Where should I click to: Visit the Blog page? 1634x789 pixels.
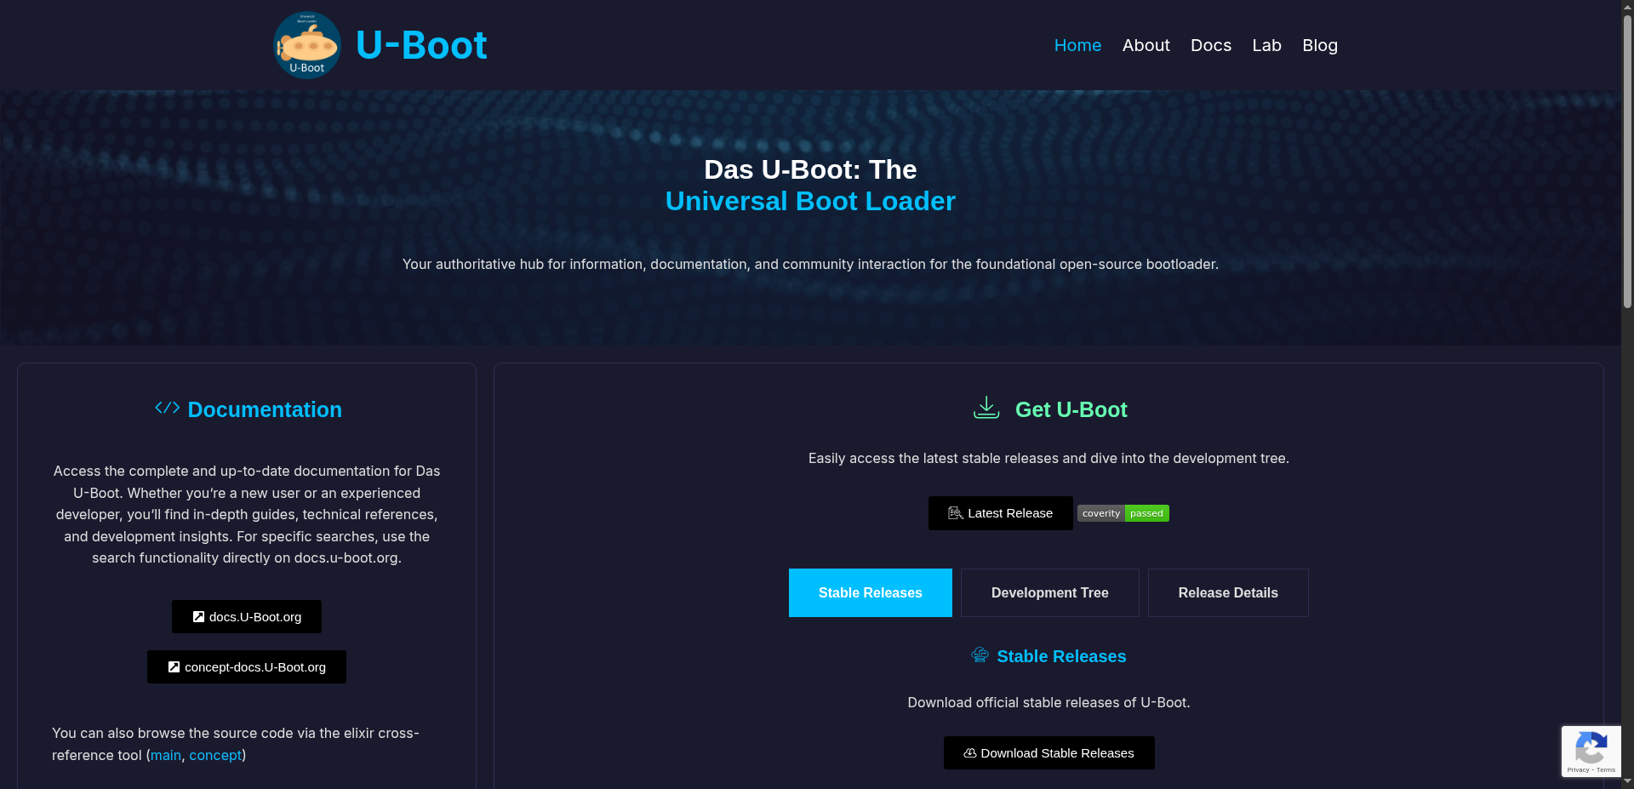click(1320, 45)
